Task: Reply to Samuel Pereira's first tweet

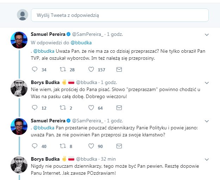Action: [34, 70]
